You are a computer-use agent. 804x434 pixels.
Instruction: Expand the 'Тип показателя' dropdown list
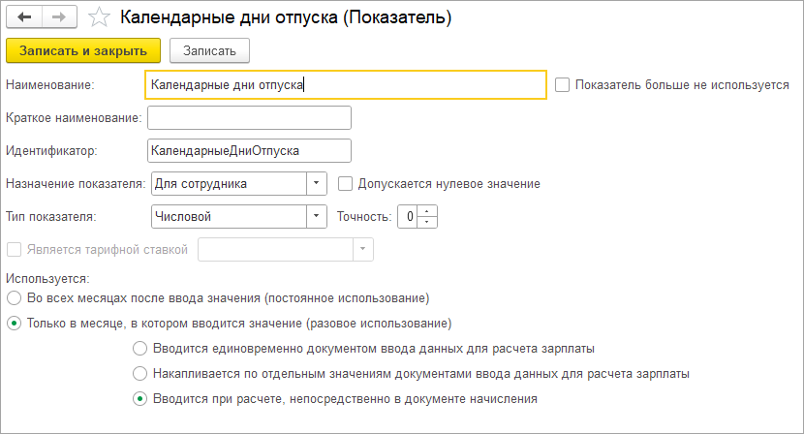pos(317,216)
